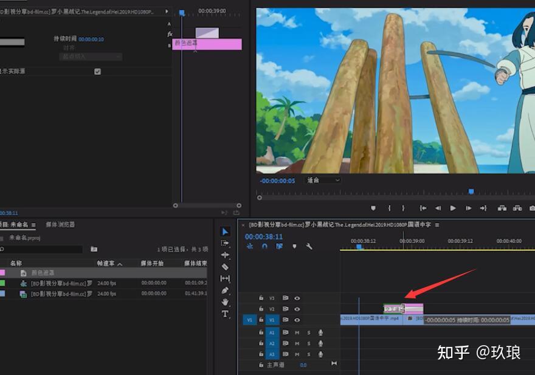The image size is (535, 375).
Task: Open the zoom level dropdown showing 适合
Action: point(323,181)
